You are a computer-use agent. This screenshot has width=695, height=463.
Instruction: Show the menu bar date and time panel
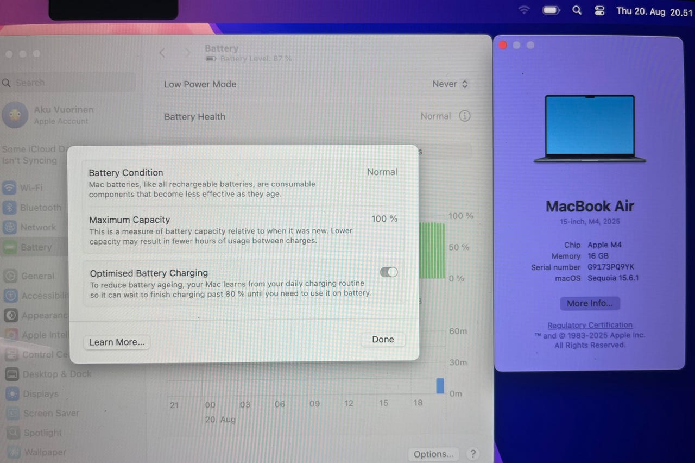[x=654, y=11]
